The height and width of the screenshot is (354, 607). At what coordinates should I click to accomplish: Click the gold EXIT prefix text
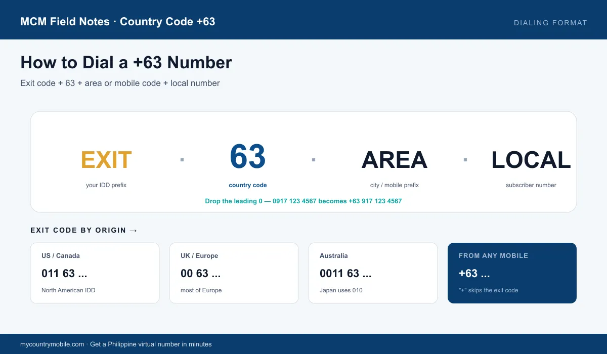click(x=106, y=160)
